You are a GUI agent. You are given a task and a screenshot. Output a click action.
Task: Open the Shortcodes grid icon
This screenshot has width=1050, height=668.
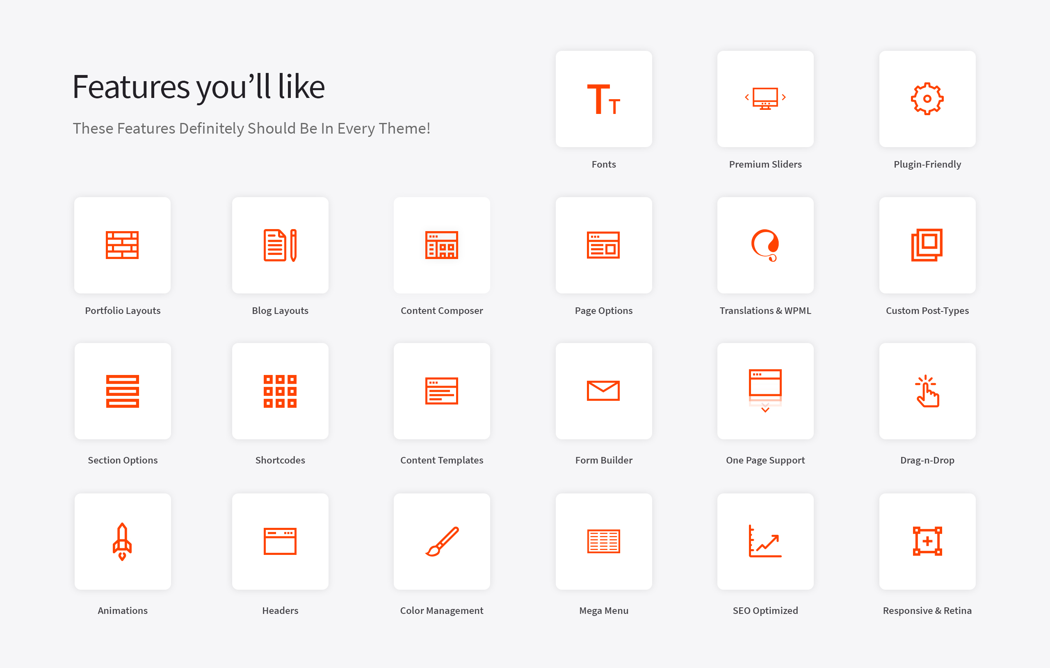tap(280, 391)
